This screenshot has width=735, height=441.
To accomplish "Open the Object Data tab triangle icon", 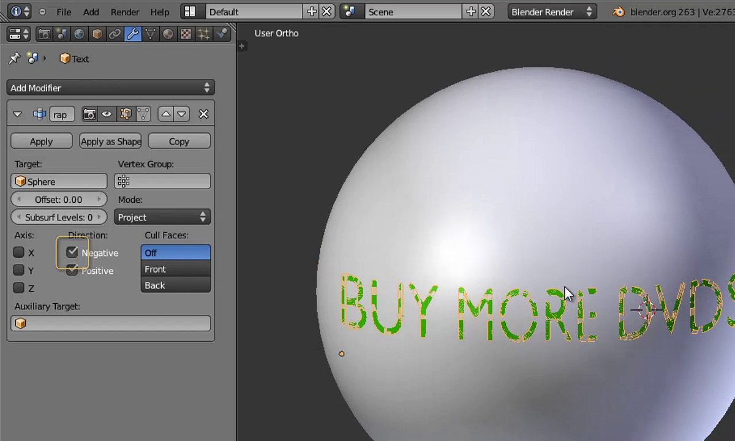I will pos(151,34).
